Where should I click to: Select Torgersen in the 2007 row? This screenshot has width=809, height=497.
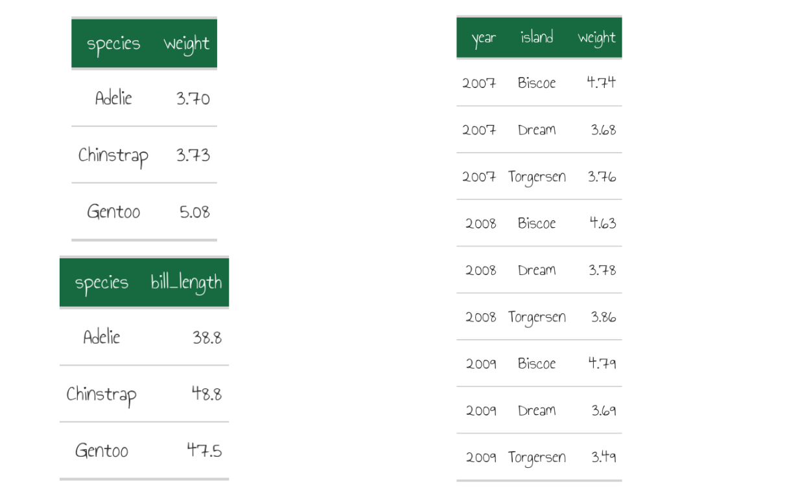[x=537, y=177]
